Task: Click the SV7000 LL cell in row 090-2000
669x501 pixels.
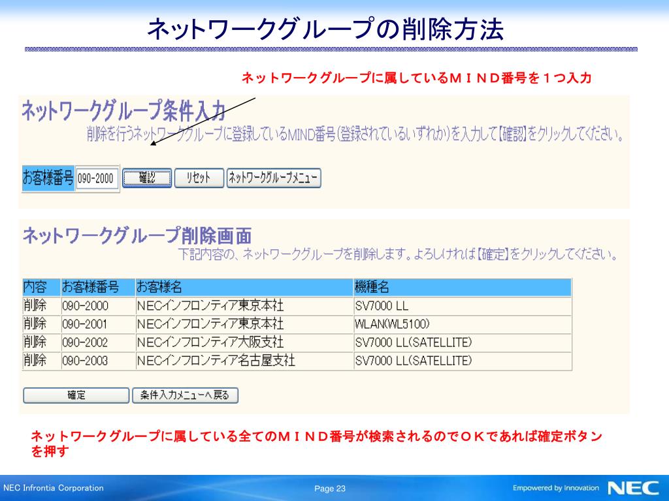Action: pyautogui.click(x=463, y=306)
